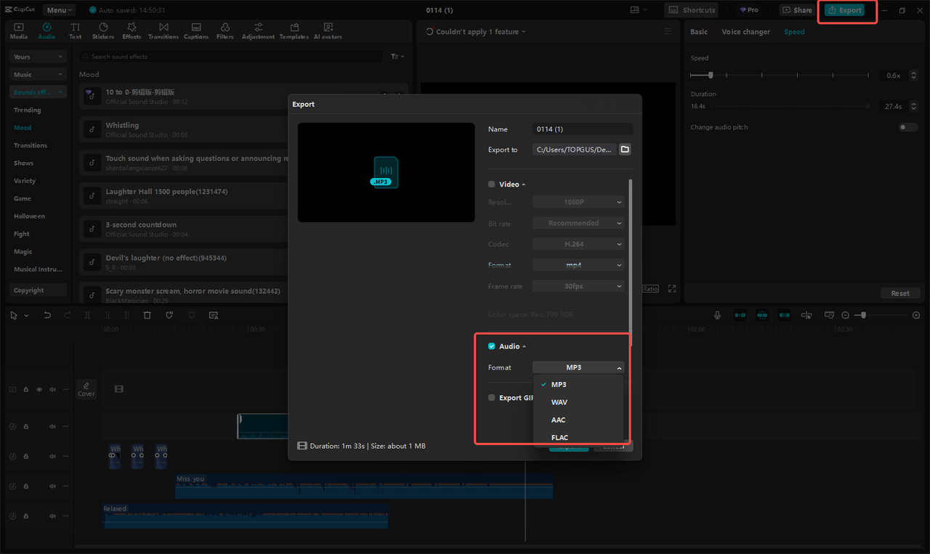Click the Reset button in the Speed panel
This screenshot has height=554, width=930.
pyautogui.click(x=900, y=293)
